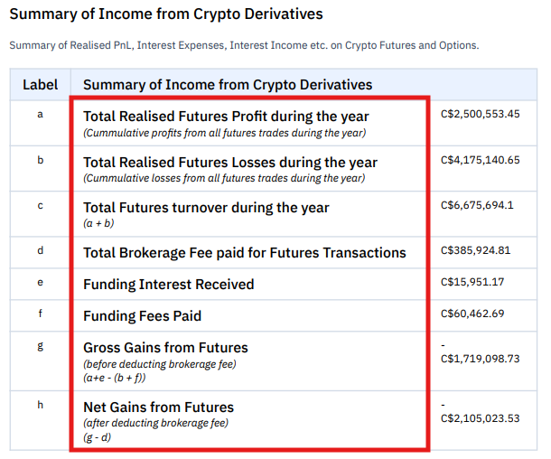Click 'Total Realised Futures Losses during the year'
This screenshot has width=551, height=459.
click(x=230, y=162)
